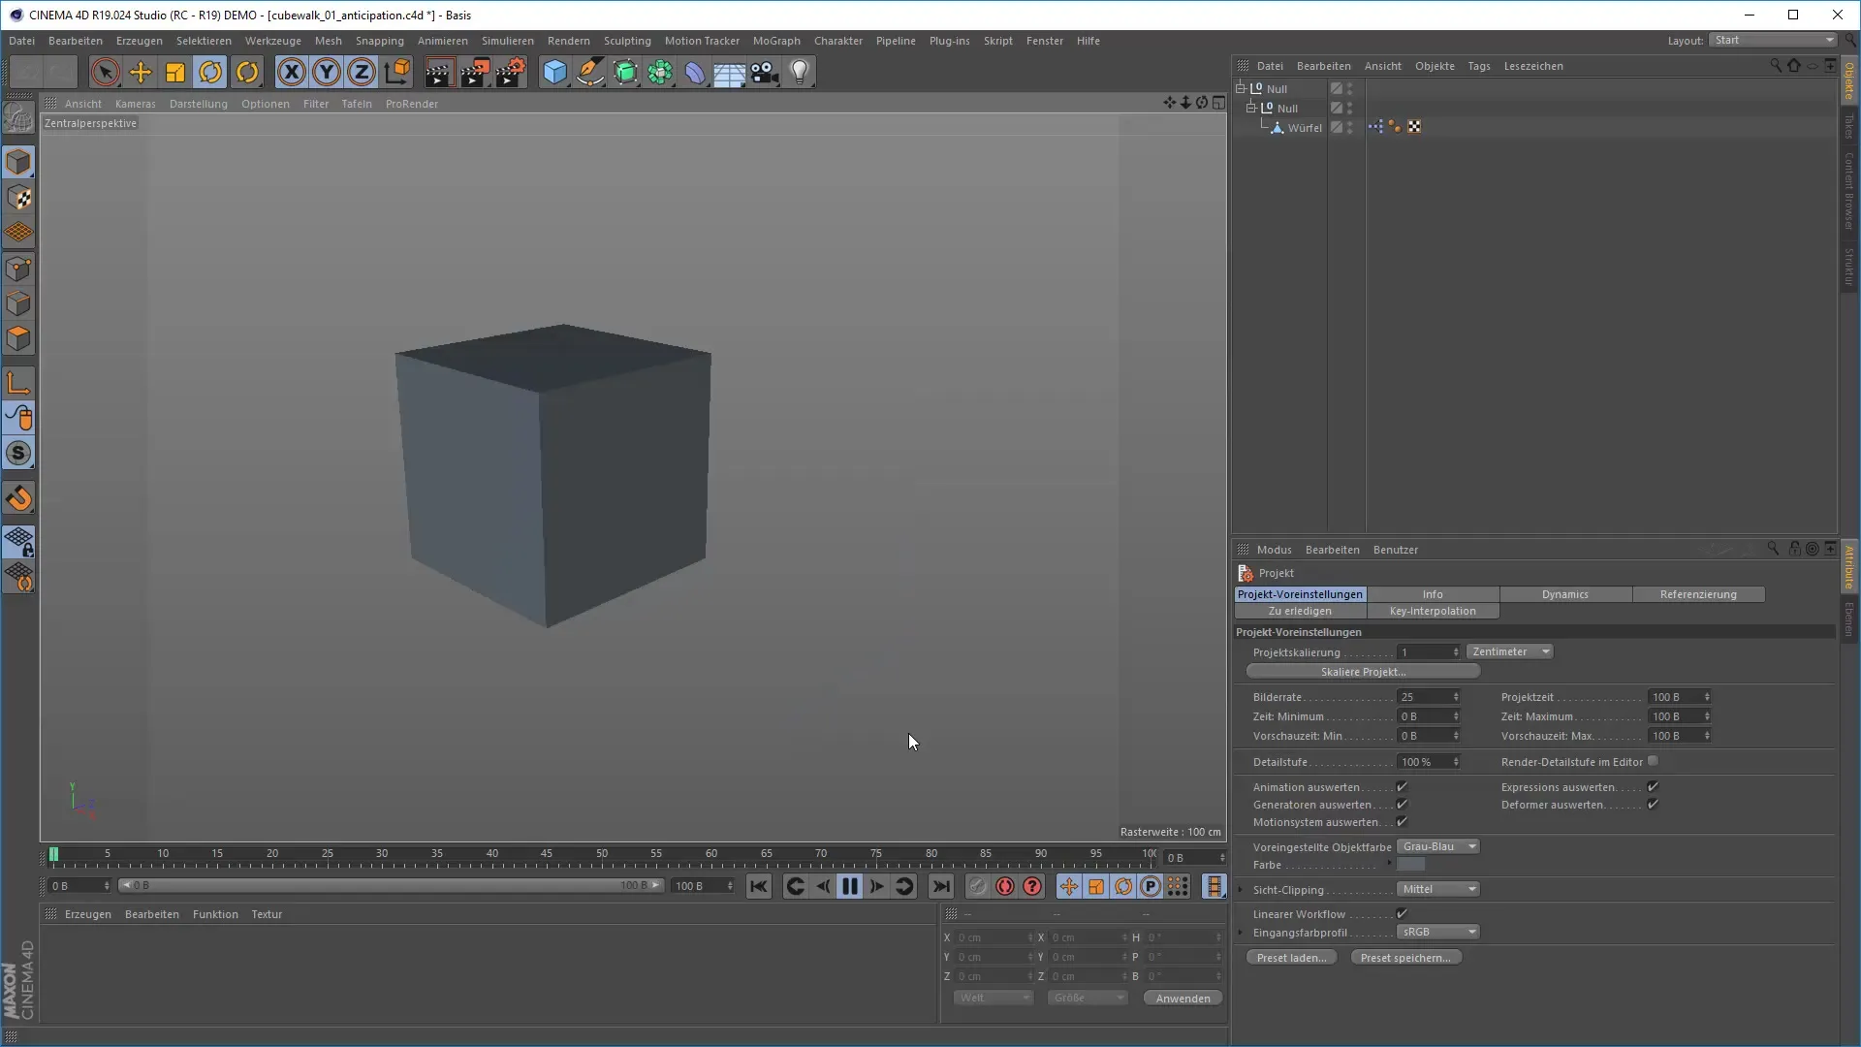Go to start of animation

759,886
